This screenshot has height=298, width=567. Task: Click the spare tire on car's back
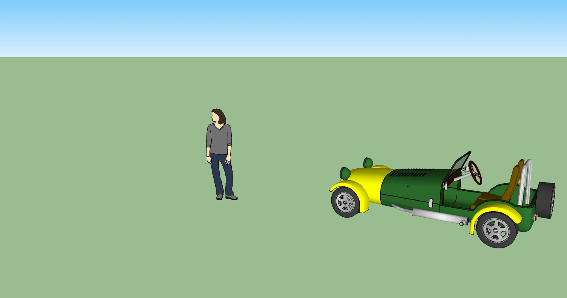pyautogui.click(x=546, y=200)
